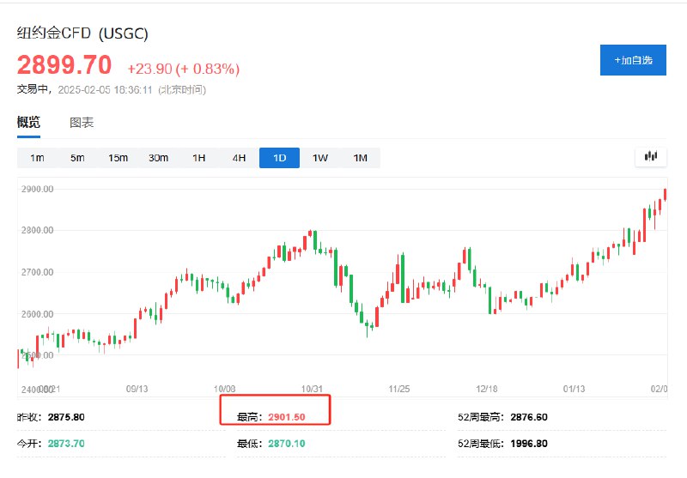
Task: Choose the 1m timeframe
Action: pos(37,158)
